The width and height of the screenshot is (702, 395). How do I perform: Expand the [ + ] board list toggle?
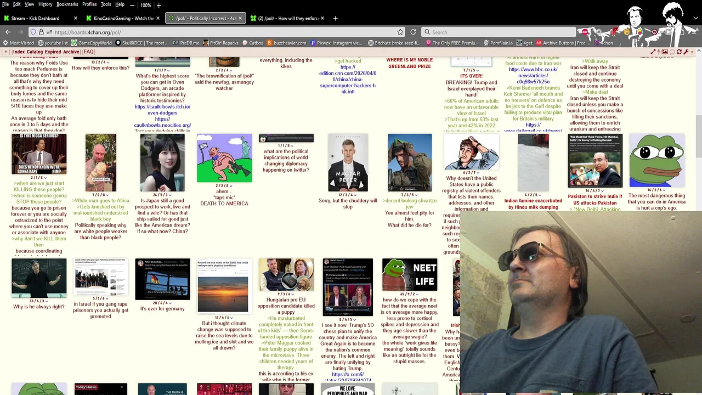tap(6, 52)
